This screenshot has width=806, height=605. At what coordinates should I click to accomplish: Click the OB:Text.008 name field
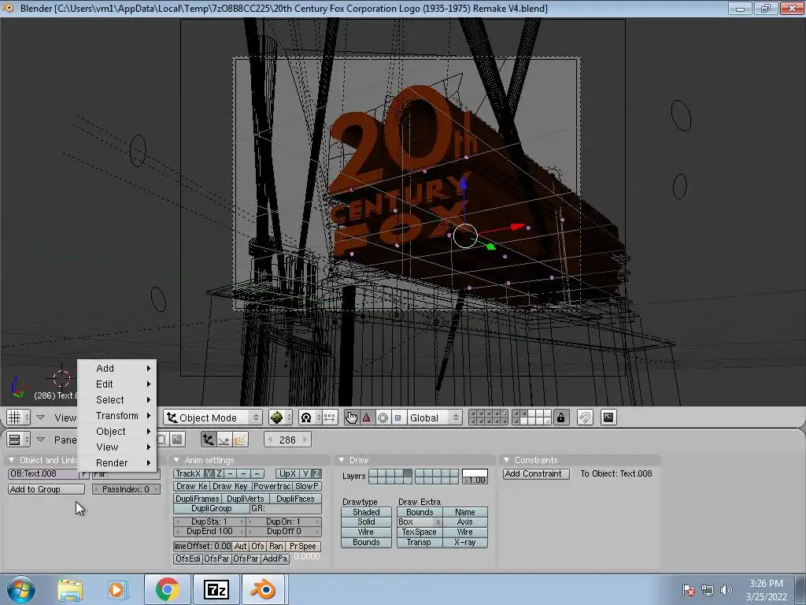(x=43, y=473)
